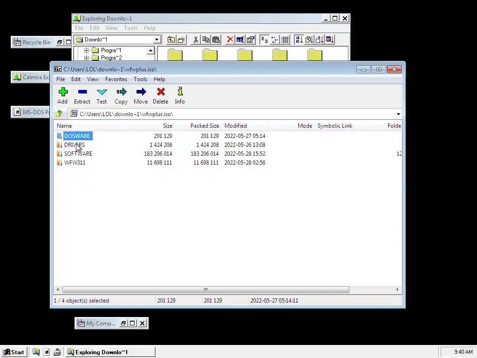Click the 7-Zip horizontal scrollbar thumb

click(x=205, y=289)
